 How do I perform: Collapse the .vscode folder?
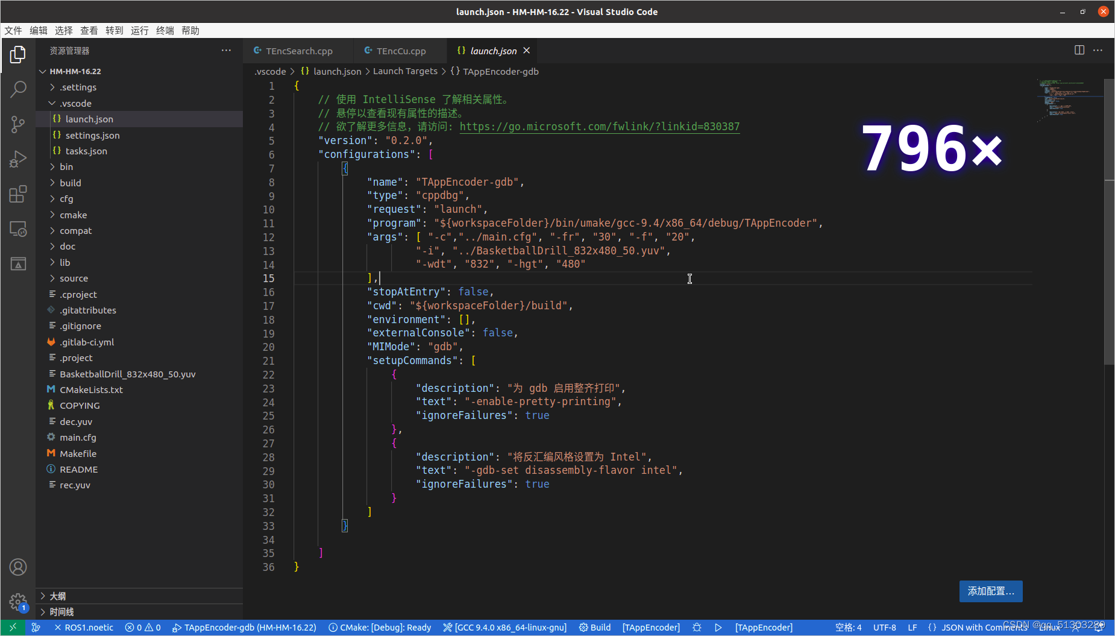(x=139, y=103)
